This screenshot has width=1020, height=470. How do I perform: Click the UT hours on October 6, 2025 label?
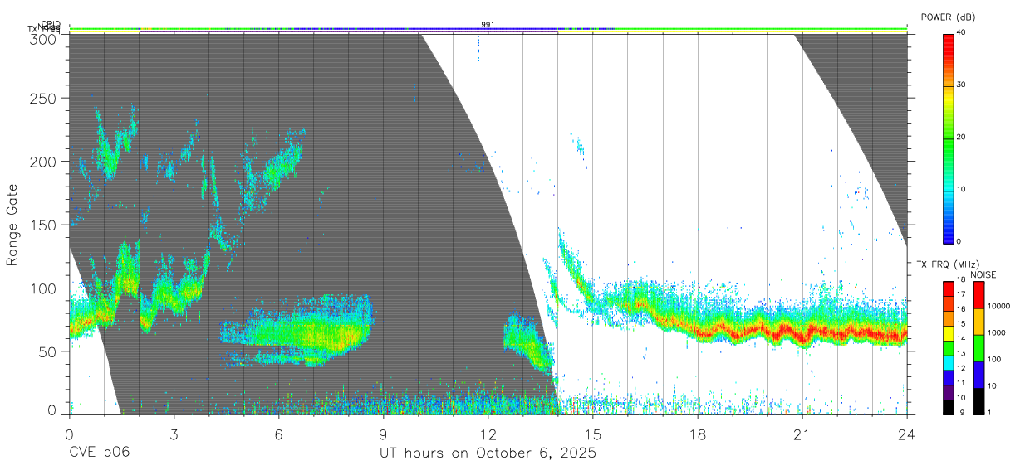(x=488, y=453)
